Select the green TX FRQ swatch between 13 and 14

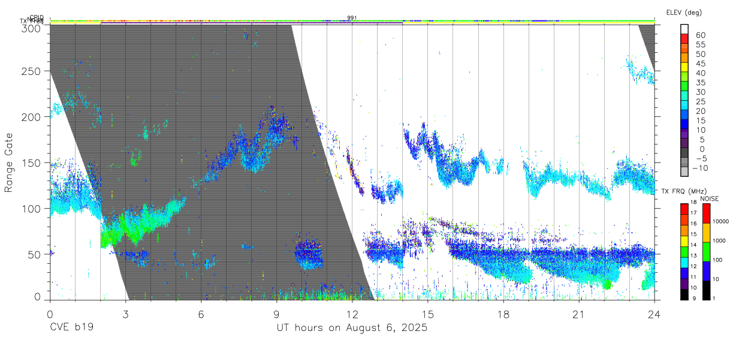[x=684, y=252]
